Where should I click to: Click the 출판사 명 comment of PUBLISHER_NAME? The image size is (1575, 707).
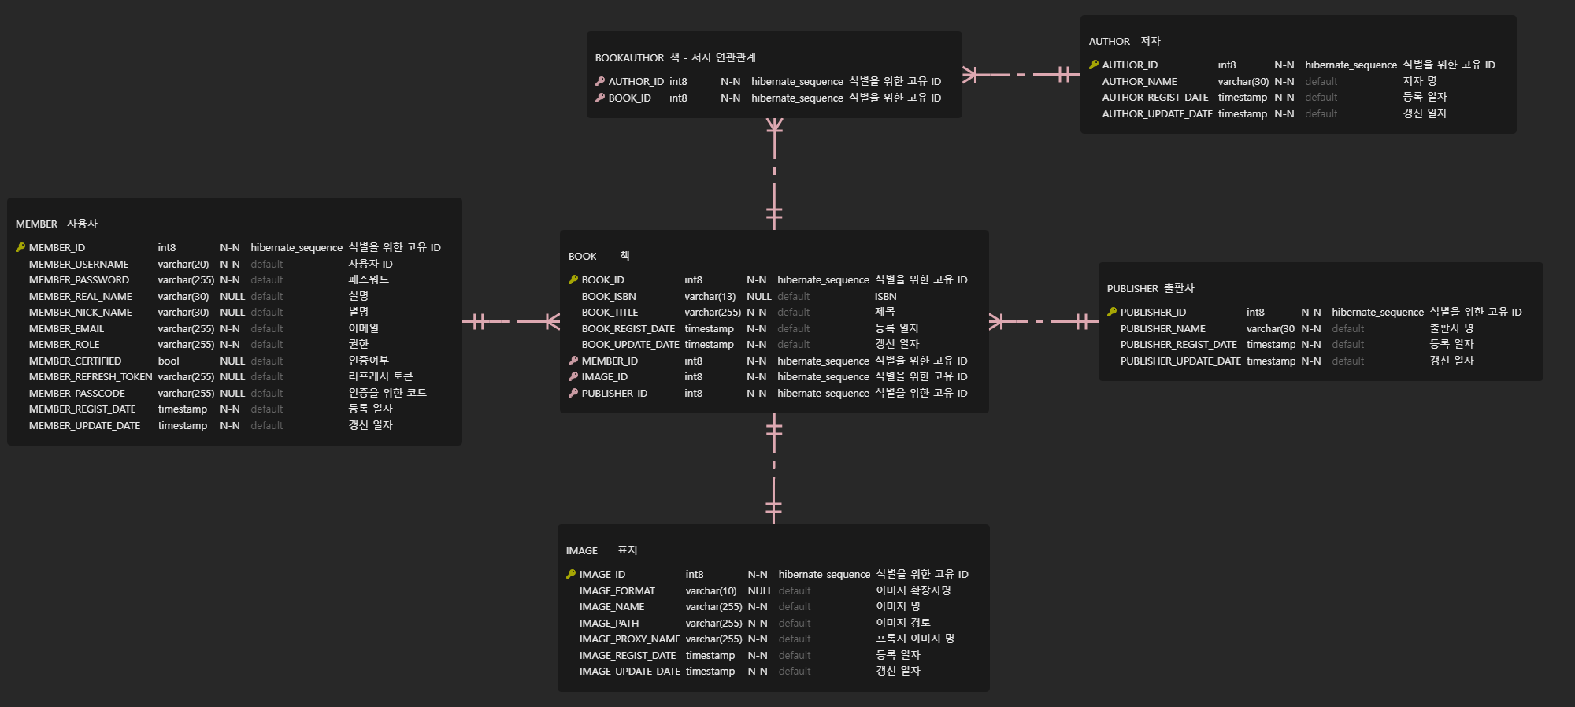click(1451, 328)
